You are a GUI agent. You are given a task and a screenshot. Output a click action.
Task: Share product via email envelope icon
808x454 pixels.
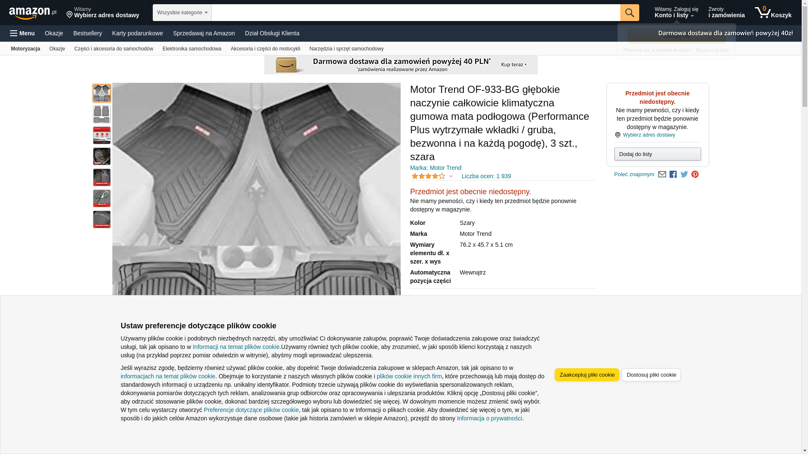[662, 174]
